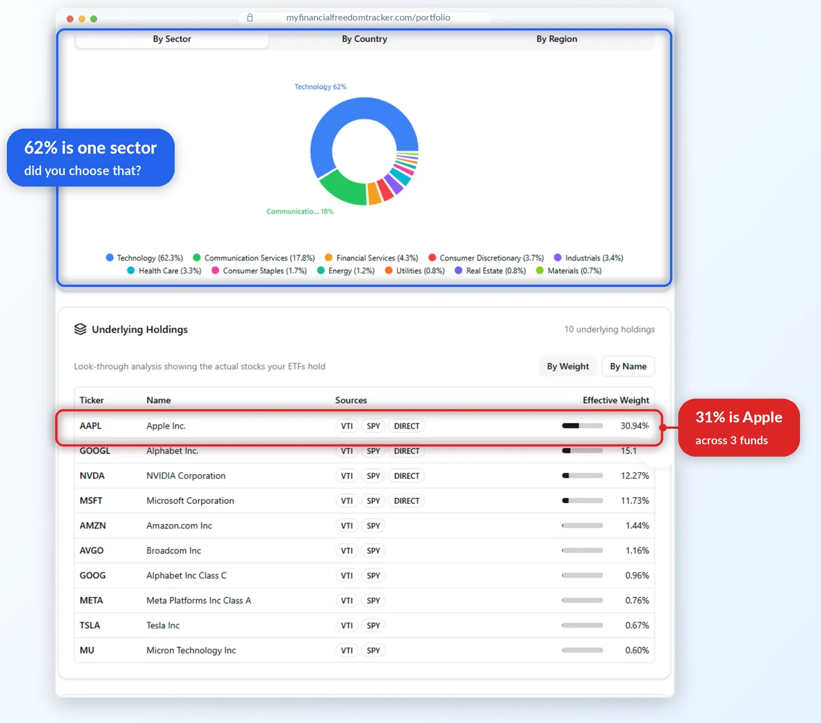Select the AVGO ticker cell
Viewport: 821px width, 723px height.
92,551
